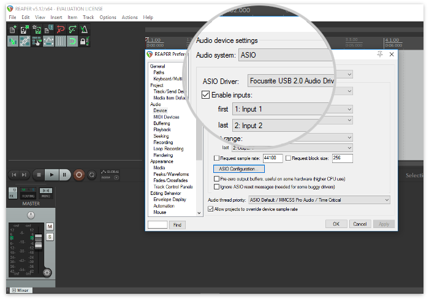The image size is (429, 301).
Task: Toggle the grid lines toolbar icon
Action: coord(61,41)
